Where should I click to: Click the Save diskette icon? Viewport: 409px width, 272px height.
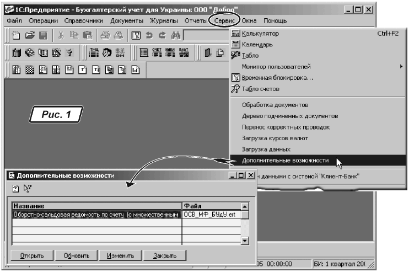tap(41, 36)
